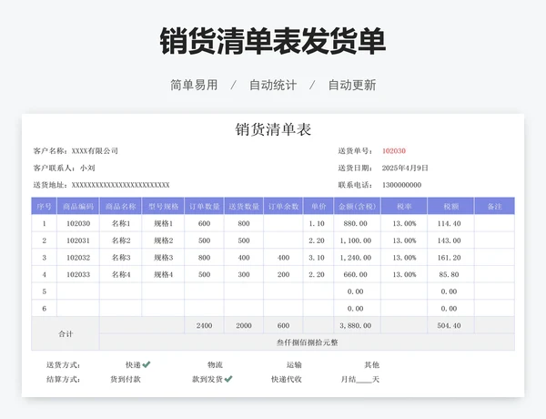Click the sequence number 6 cell
This screenshot has width=546, height=419.
(45, 309)
